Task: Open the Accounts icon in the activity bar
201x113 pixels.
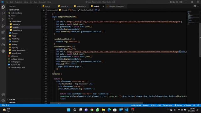Action: coord(3,94)
